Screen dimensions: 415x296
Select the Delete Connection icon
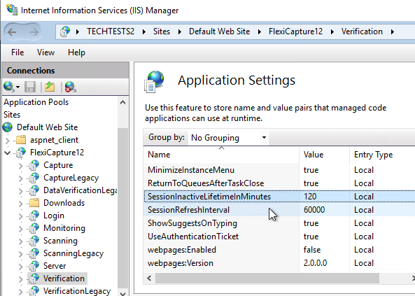(x=70, y=87)
